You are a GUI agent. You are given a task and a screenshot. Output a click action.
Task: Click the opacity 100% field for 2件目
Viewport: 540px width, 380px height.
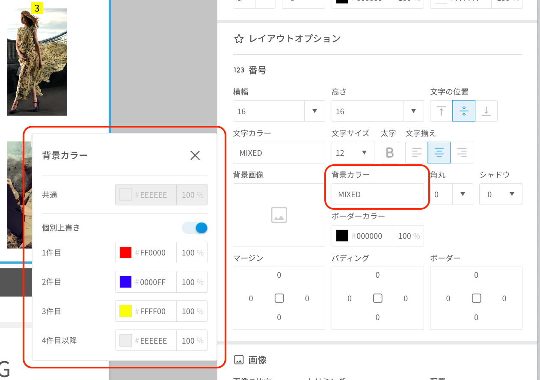(192, 282)
